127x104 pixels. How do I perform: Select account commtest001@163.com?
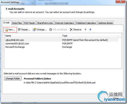point(61,44)
